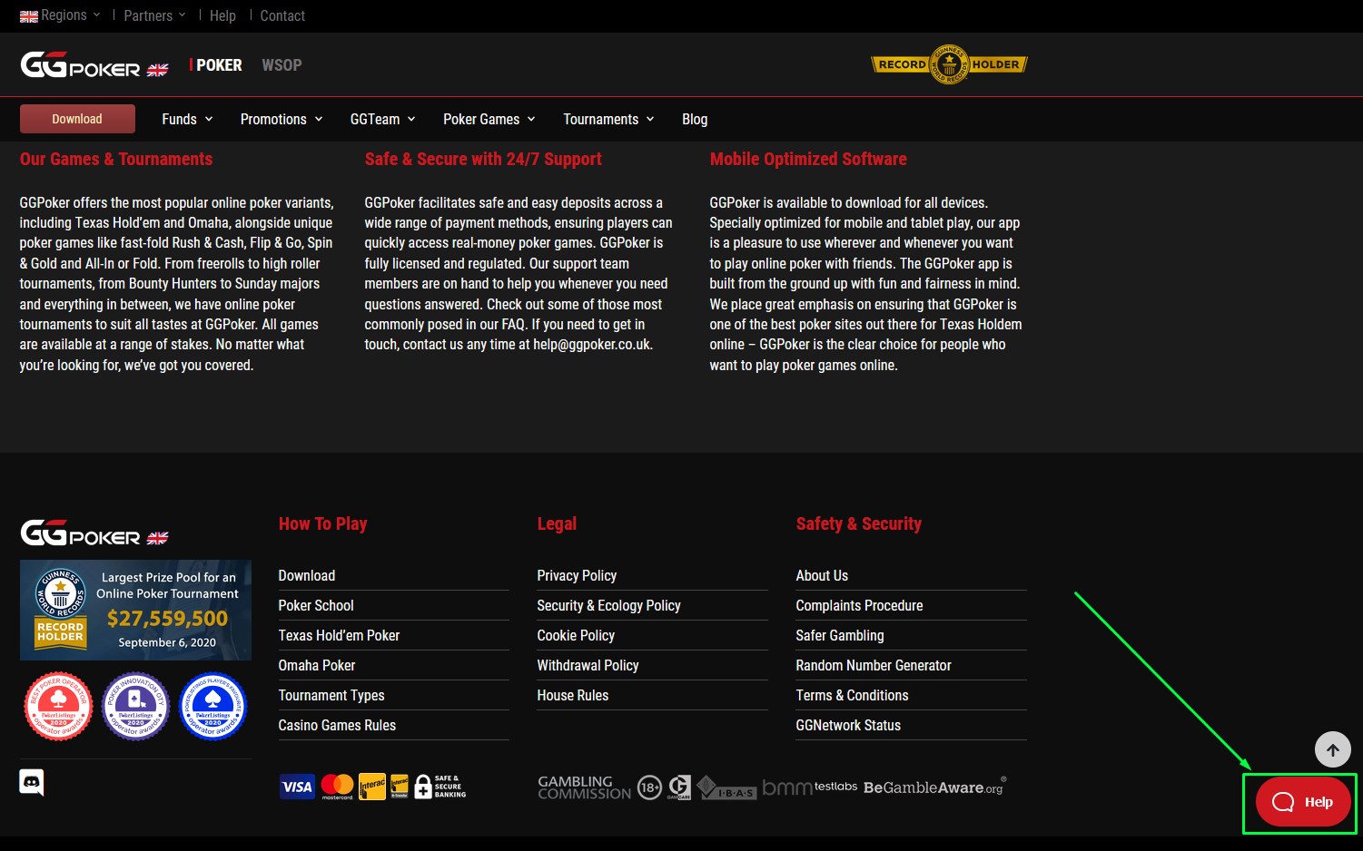
Task: Click the UK flag icon beside Regions
Action: [x=29, y=15]
